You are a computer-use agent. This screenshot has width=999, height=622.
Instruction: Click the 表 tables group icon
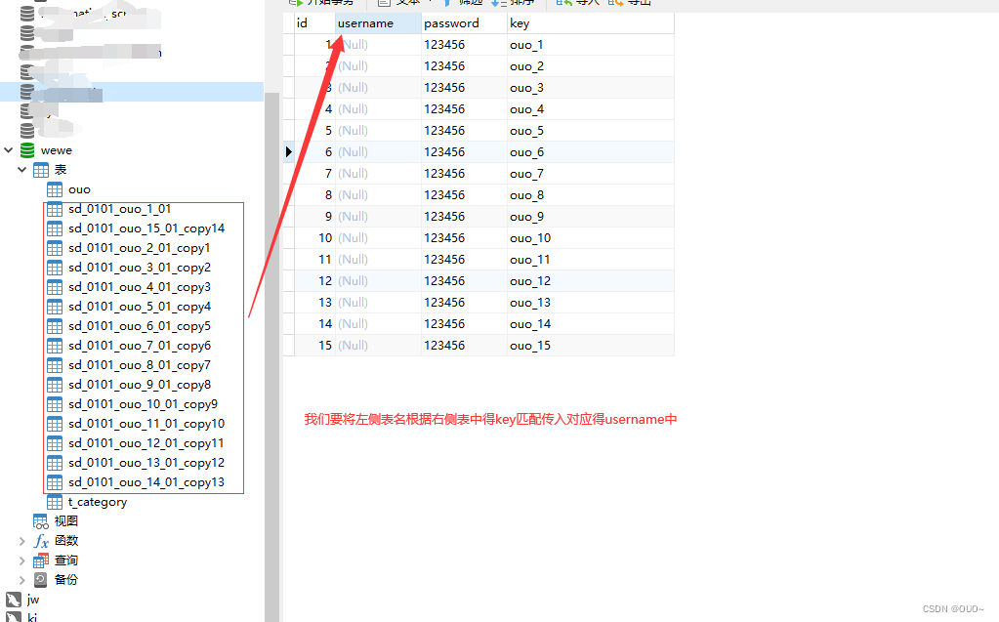click(41, 170)
